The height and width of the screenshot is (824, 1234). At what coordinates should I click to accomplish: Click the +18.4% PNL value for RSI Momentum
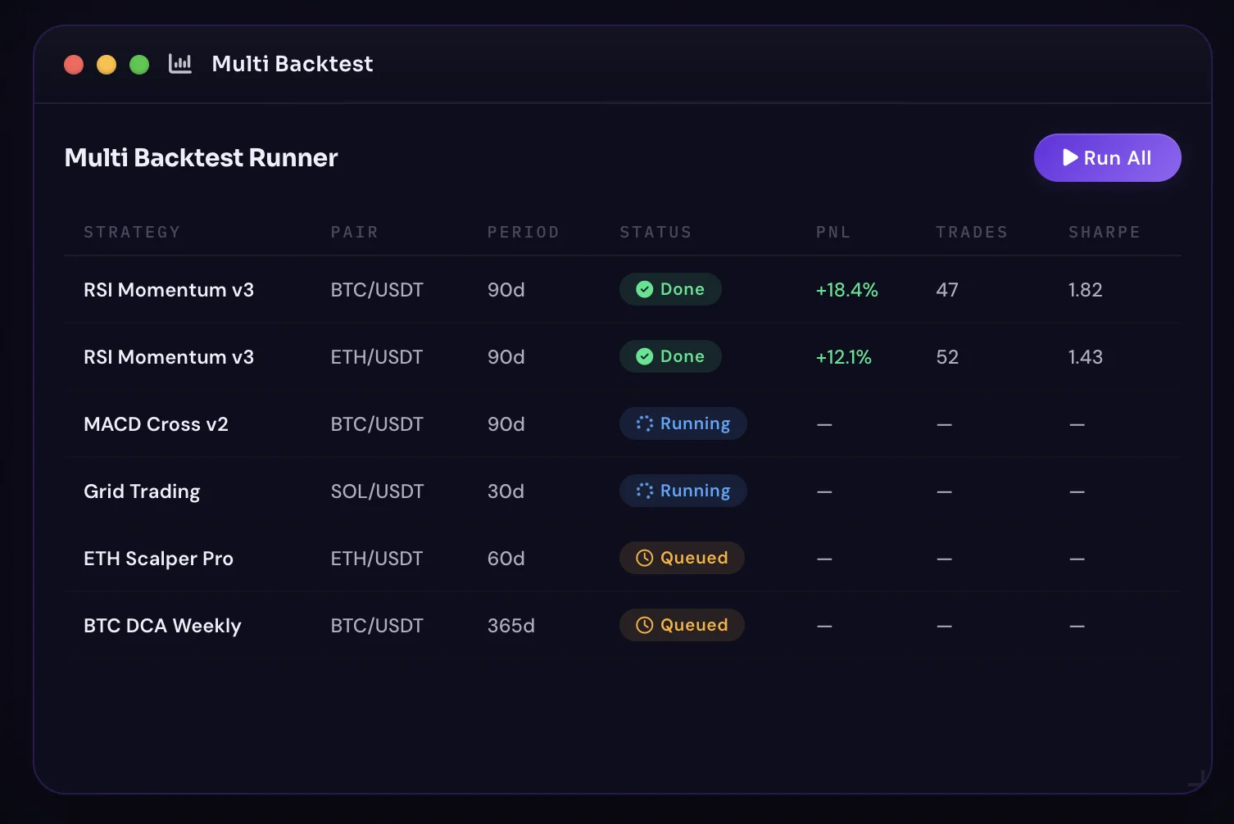(846, 289)
